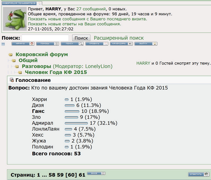Open the Общий category breadcrumb
Viewport: 211px width, 180px height.
pyautogui.click(x=28, y=60)
